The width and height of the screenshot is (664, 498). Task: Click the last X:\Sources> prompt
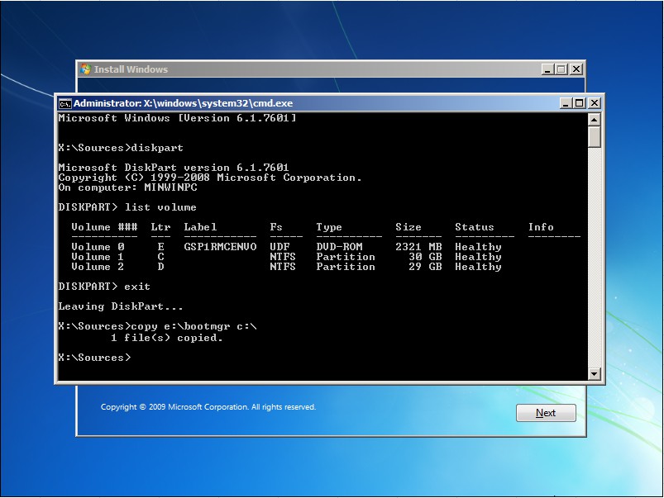point(94,358)
